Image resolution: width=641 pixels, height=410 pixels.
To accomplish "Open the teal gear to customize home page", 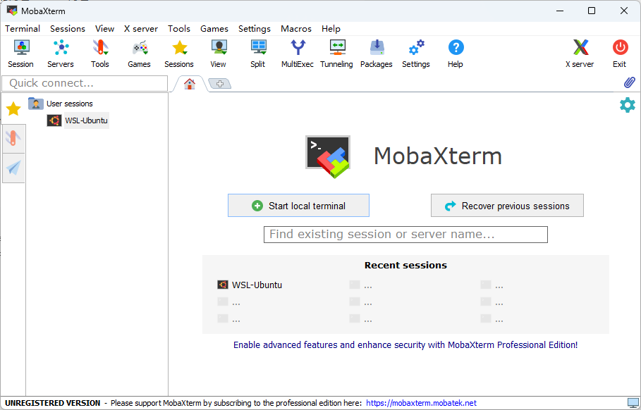I will point(627,104).
